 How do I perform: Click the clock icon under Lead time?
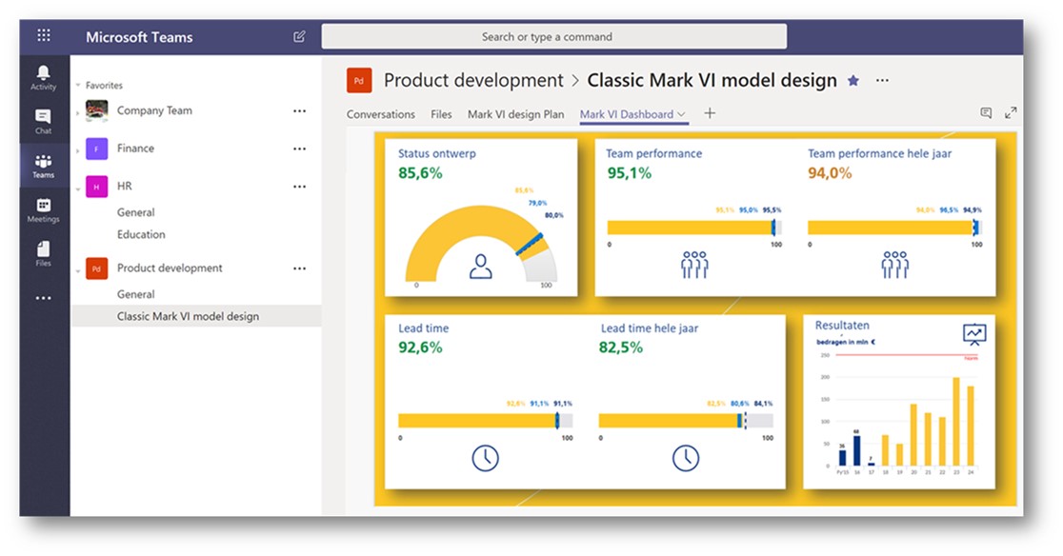486,458
